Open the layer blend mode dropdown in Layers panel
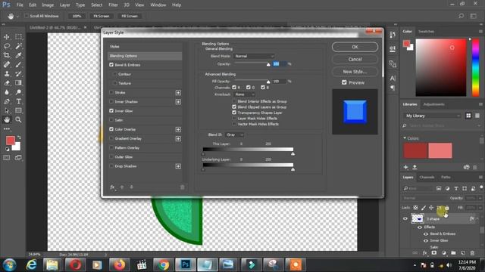Viewport: 485px width, 272px height. [x=425, y=198]
